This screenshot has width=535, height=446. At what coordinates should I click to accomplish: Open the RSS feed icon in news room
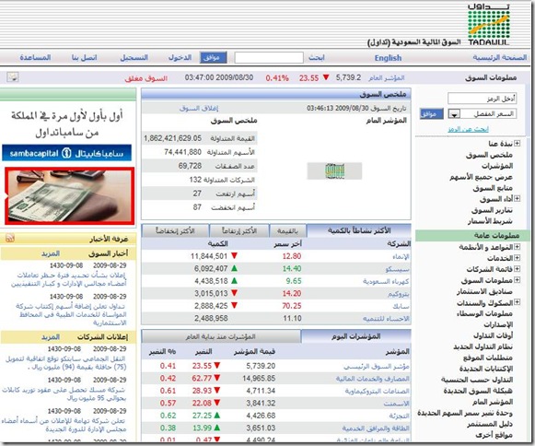pyautogui.click(x=10, y=239)
